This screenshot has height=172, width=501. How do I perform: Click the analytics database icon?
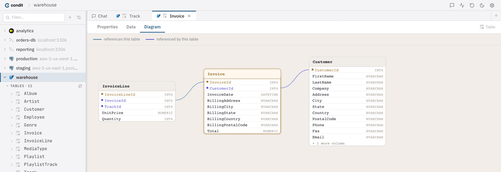12,31
